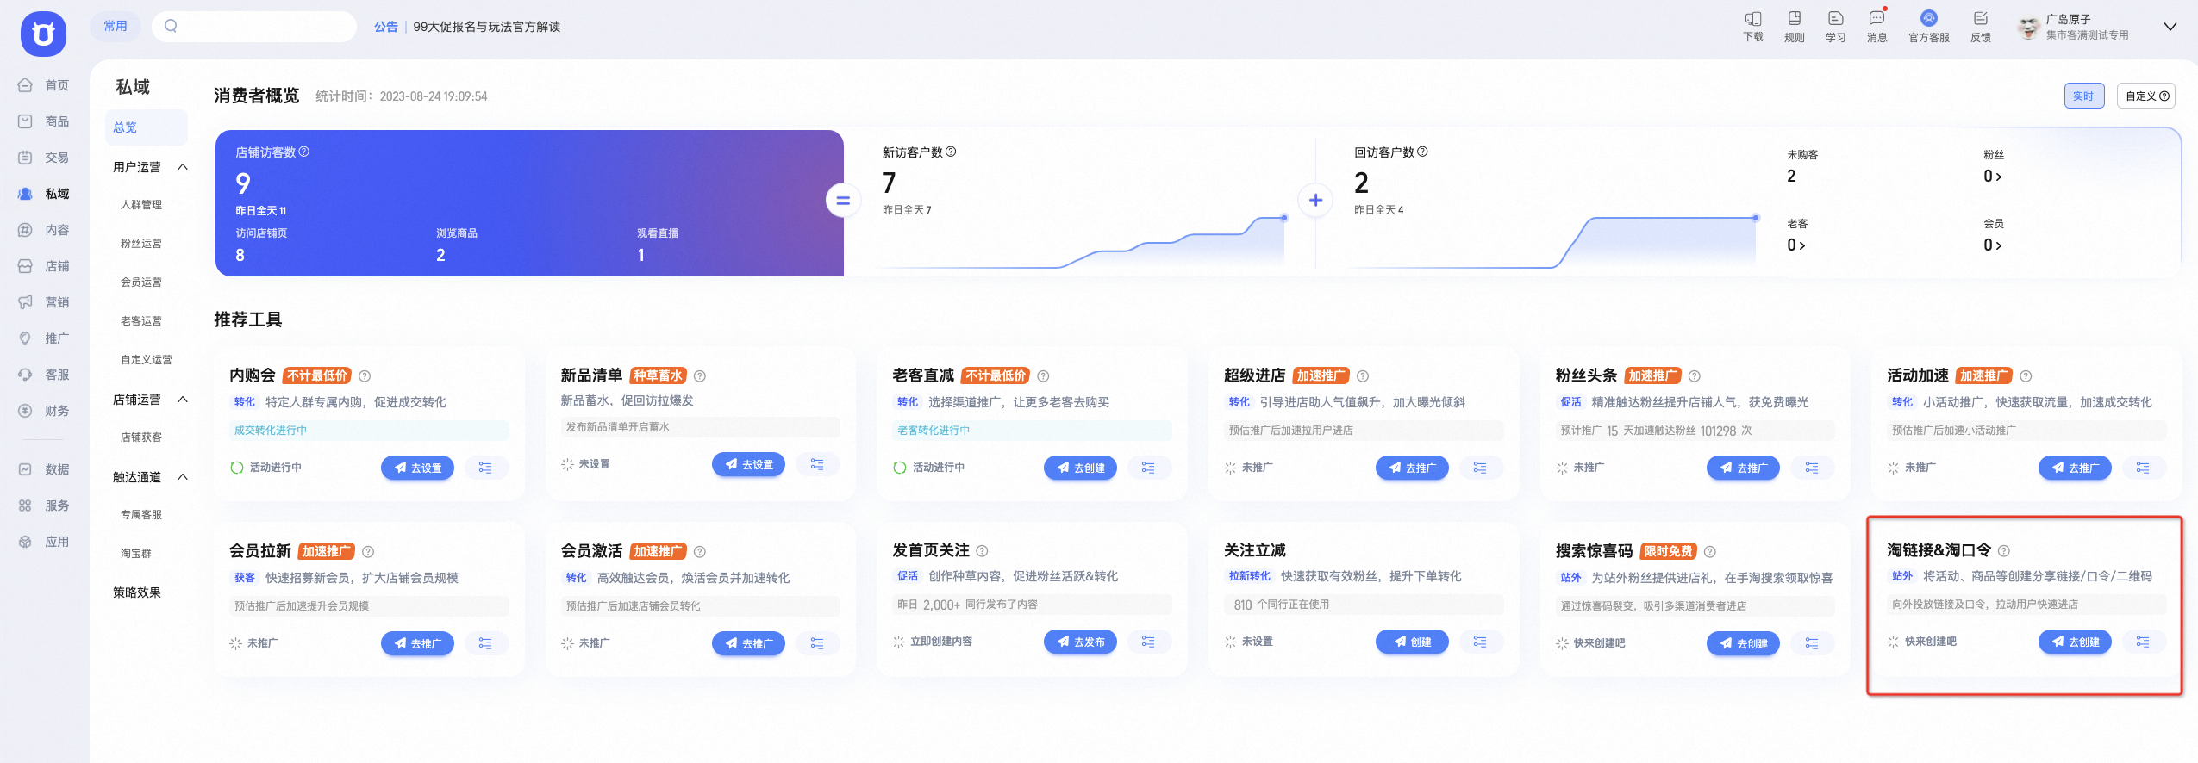Select 总览 in the 私域 menu

[146, 127]
